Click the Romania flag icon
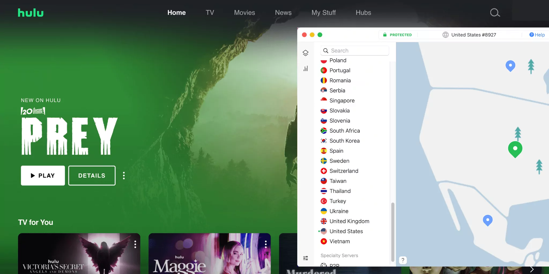This screenshot has height=274, width=549. coord(324,81)
